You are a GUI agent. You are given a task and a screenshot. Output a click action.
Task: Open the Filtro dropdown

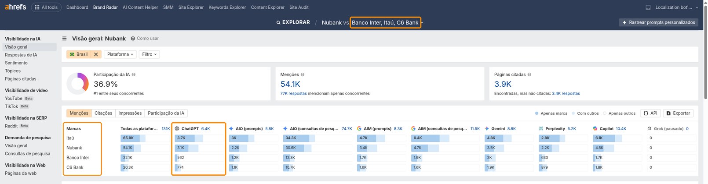pos(150,54)
